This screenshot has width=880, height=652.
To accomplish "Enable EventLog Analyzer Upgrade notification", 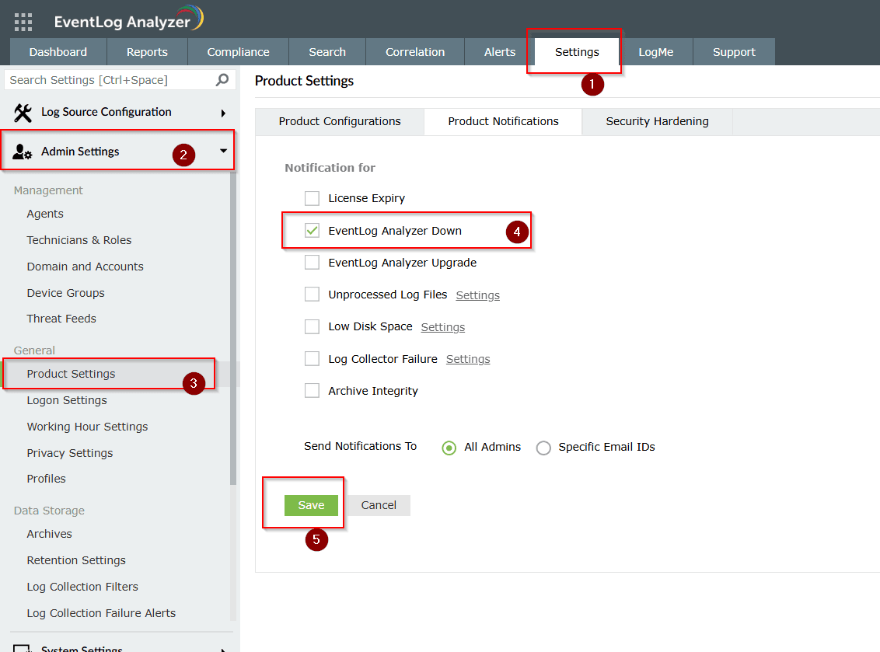I will (312, 263).
